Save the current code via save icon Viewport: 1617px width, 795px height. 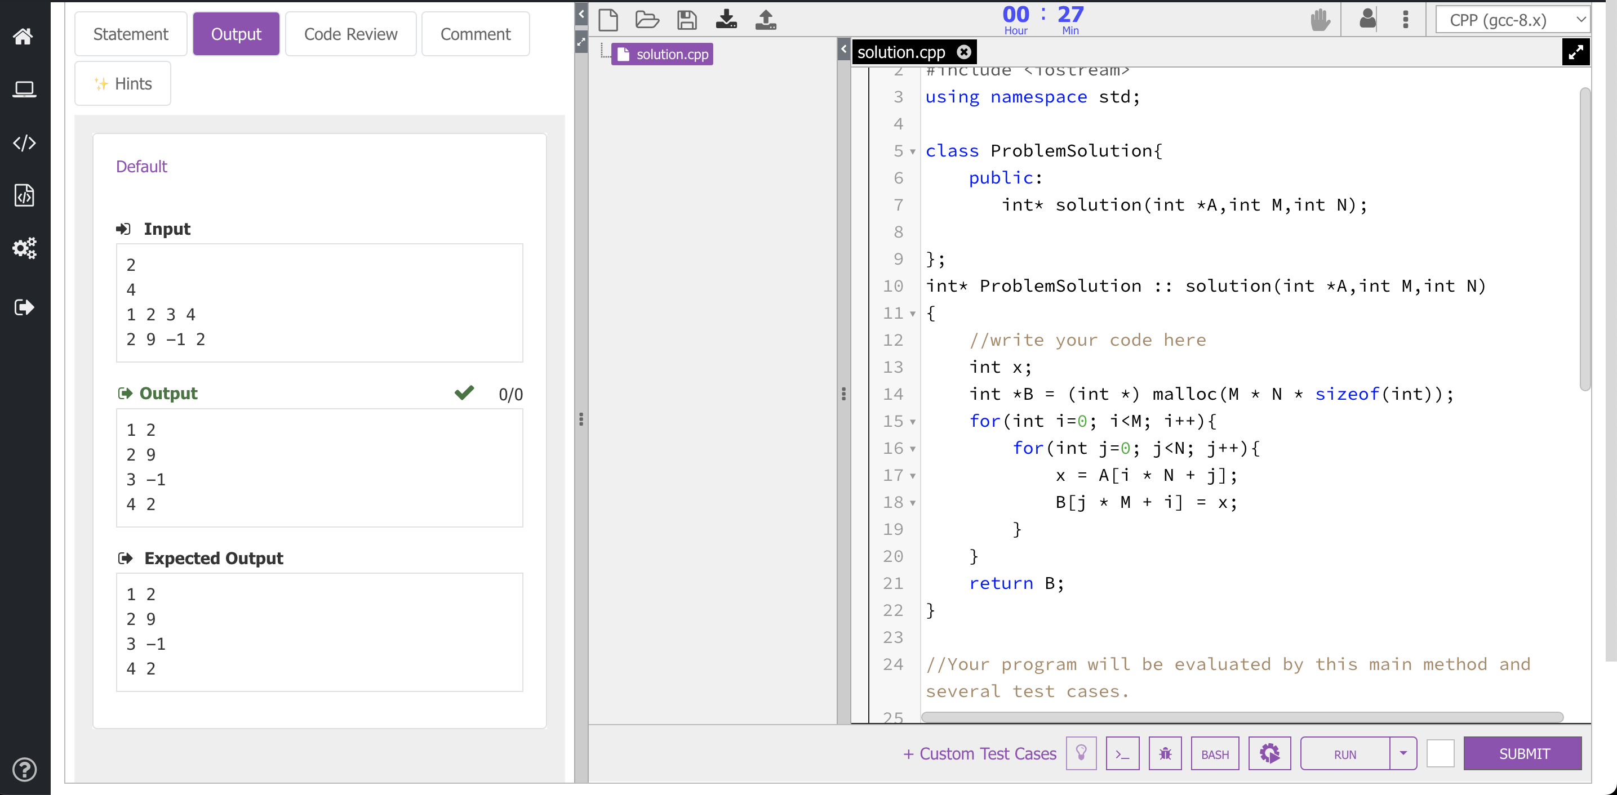tap(687, 20)
